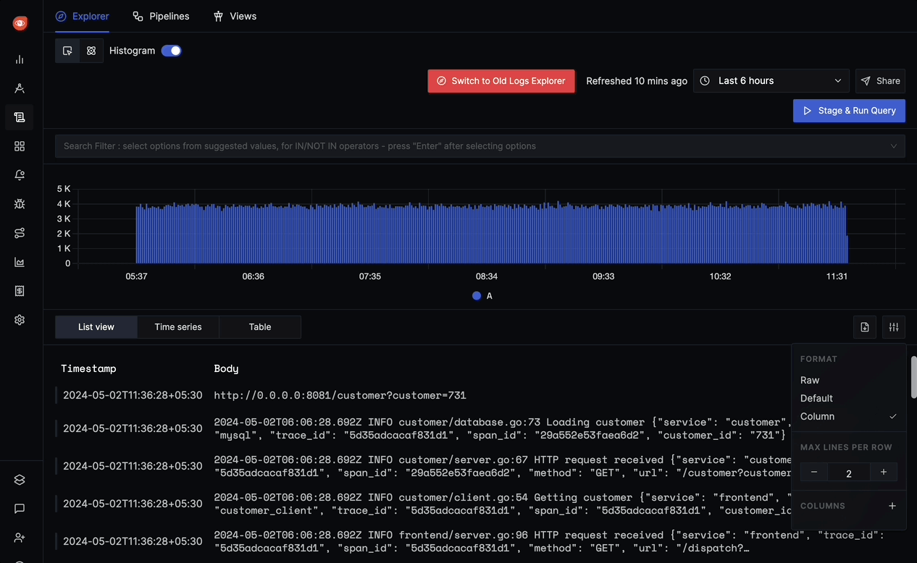Open the Support chat icon in sidebar
This screenshot has height=563, width=917.
pyautogui.click(x=20, y=509)
